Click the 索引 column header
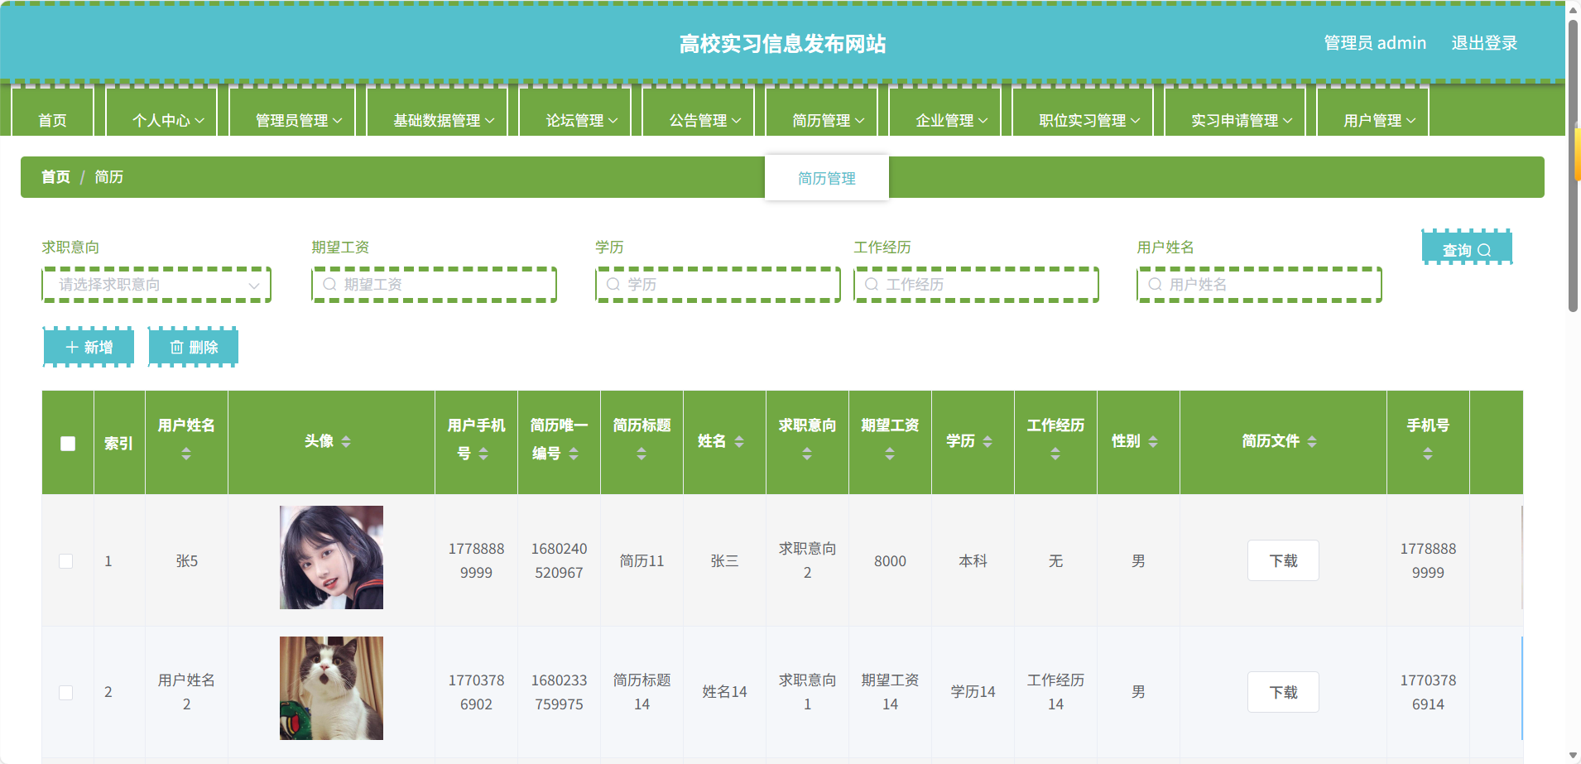1581x764 pixels. [x=118, y=444]
